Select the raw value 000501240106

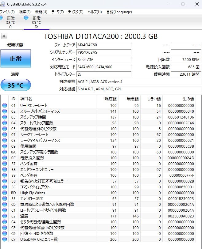(x=181, y=117)
